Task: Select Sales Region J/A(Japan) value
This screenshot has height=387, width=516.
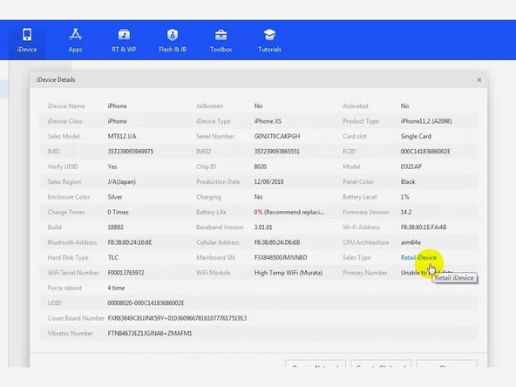Action: click(x=121, y=181)
